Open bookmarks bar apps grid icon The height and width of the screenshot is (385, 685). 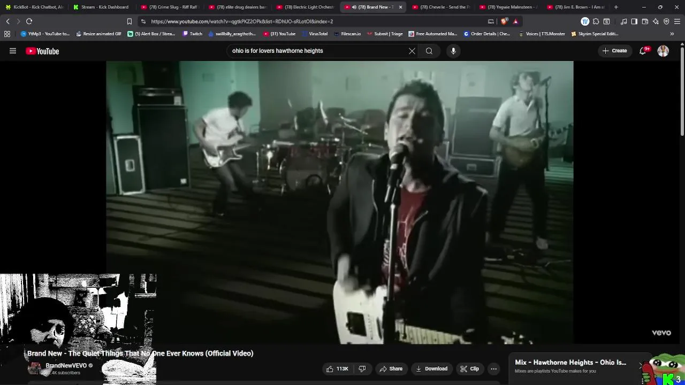(7, 34)
